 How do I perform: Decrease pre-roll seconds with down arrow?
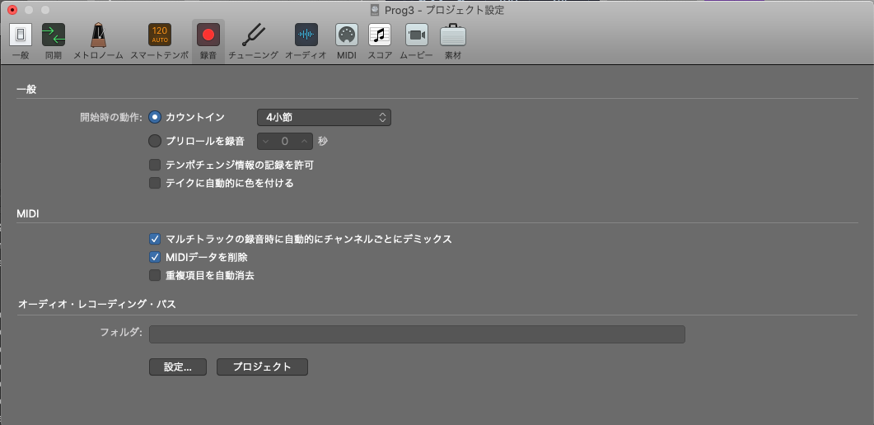(x=266, y=142)
